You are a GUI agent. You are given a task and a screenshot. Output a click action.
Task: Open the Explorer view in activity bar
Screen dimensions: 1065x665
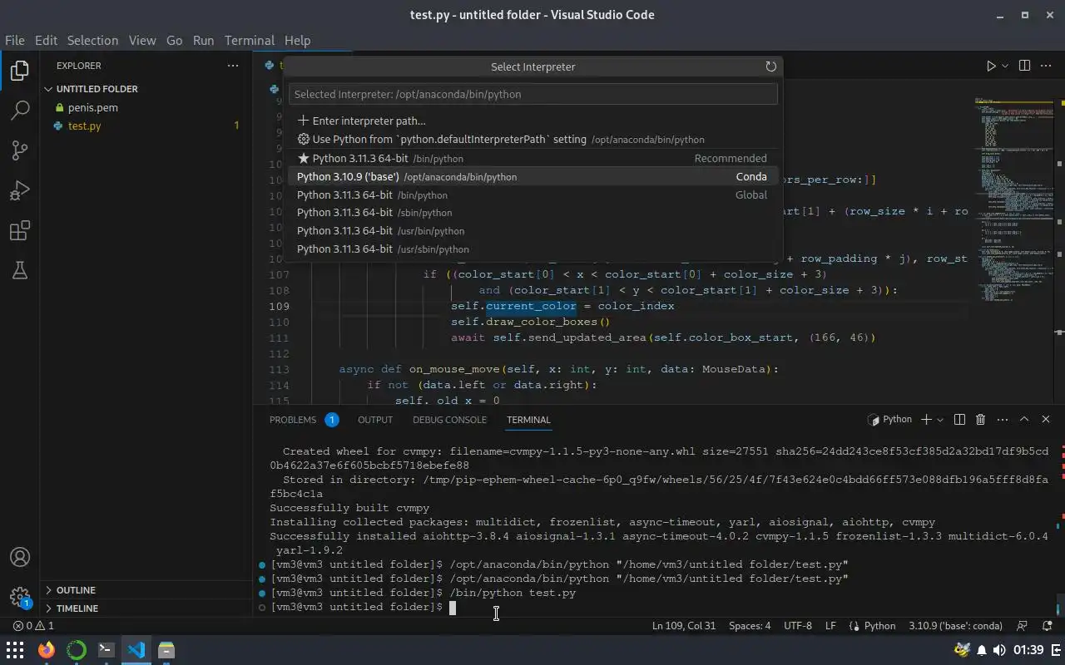20,71
